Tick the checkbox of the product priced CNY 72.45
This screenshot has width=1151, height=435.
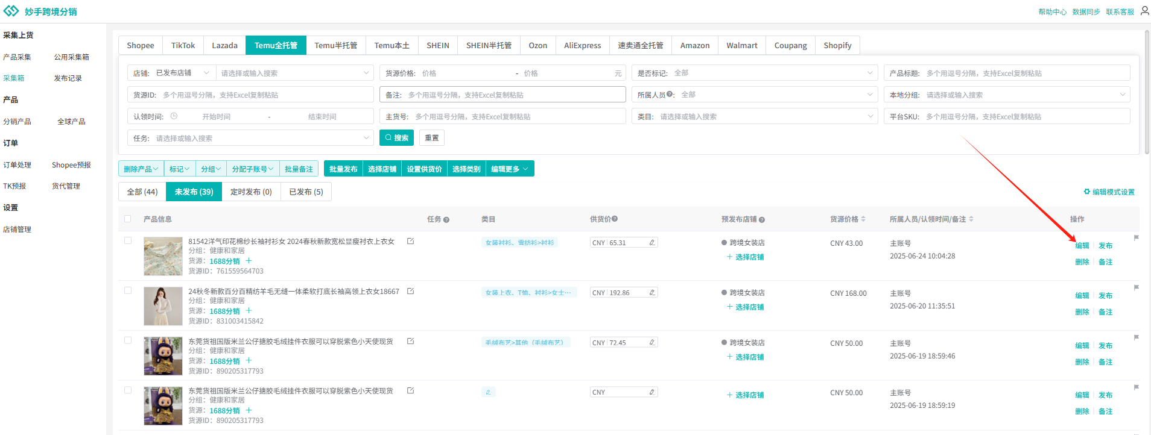tap(127, 340)
